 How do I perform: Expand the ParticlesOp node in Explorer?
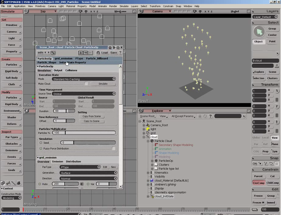[152, 161]
